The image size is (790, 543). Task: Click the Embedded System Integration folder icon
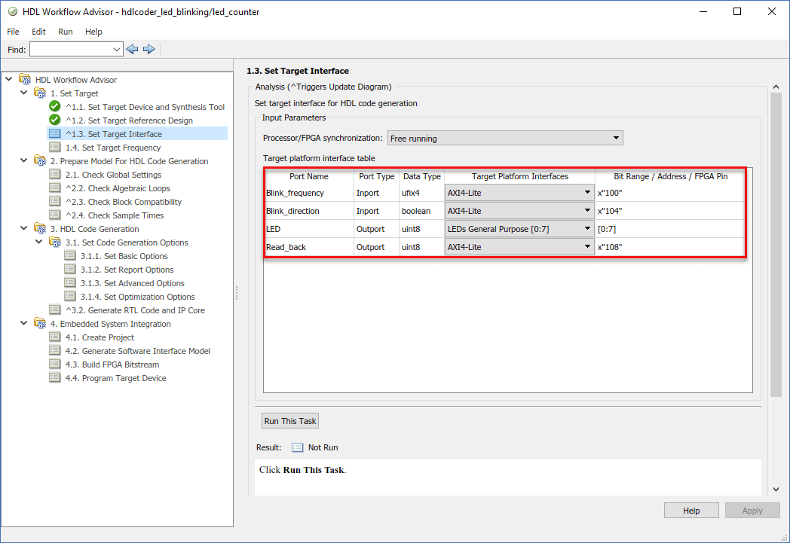pos(39,324)
